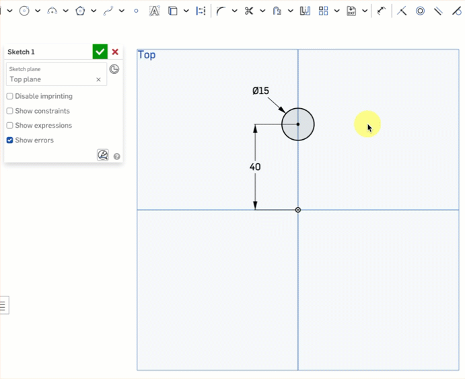Expand the linear pattern dropdown arrow

point(337,11)
